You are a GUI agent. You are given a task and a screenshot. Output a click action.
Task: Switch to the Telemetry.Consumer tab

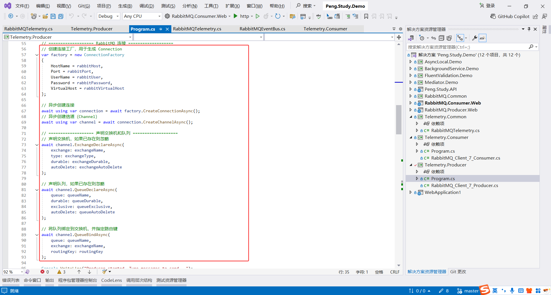point(325,29)
